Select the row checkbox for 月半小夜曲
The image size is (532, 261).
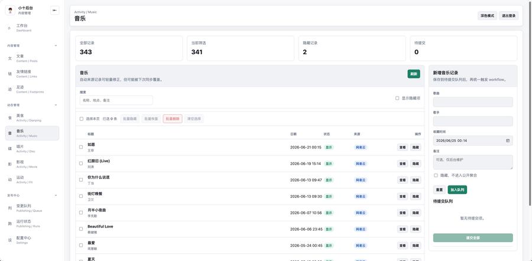[81, 213]
